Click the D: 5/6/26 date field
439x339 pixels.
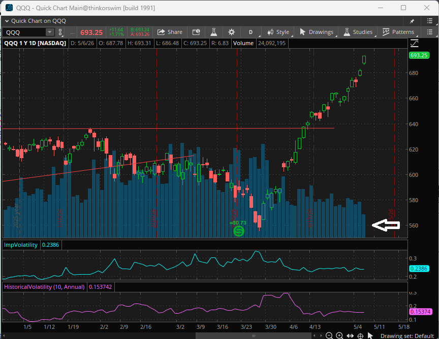[x=82, y=43]
